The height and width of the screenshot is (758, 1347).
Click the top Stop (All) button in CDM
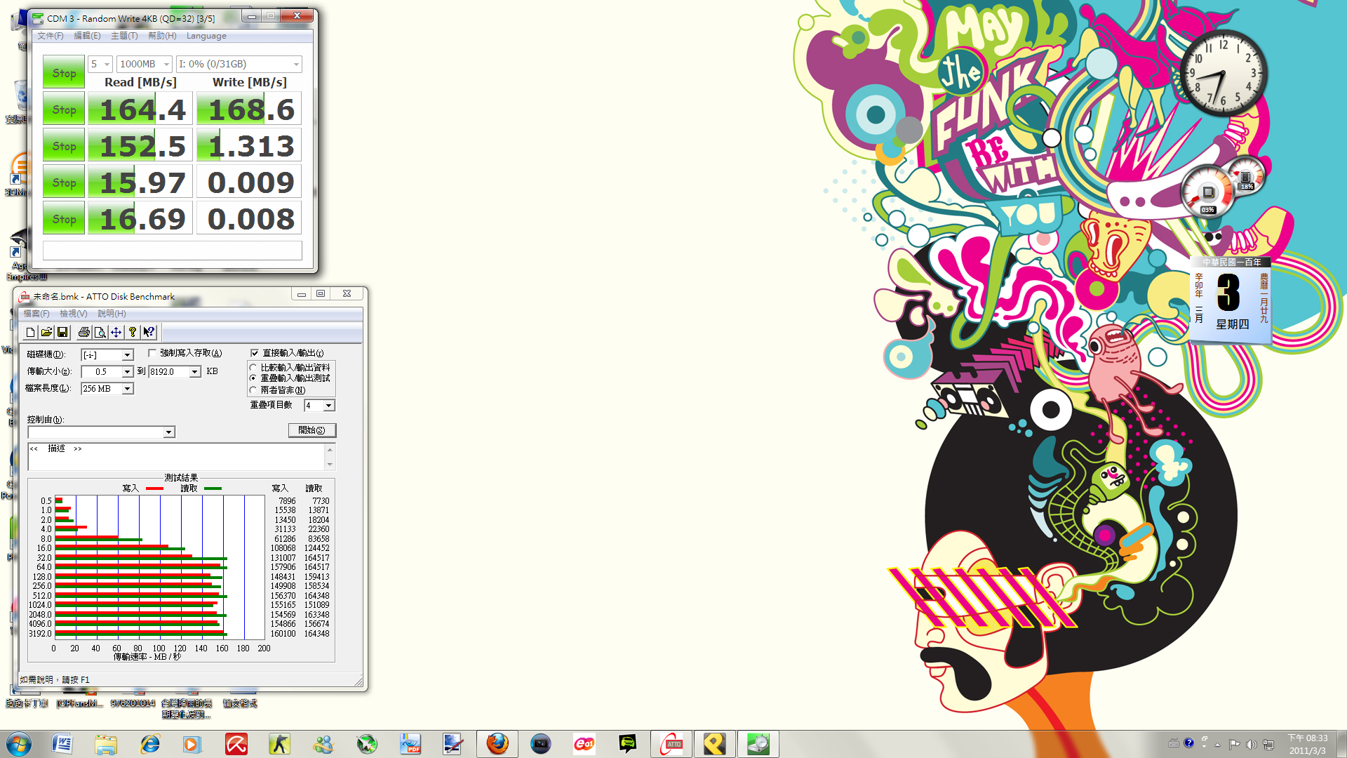click(x=64, y=73)
